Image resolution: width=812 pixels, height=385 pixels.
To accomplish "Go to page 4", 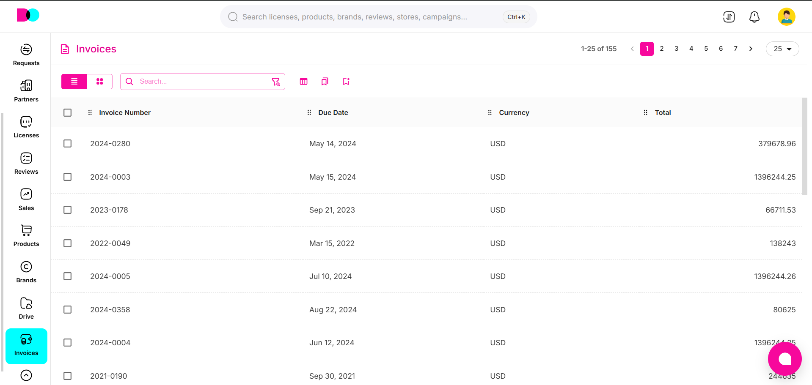I will click(x=691, y=49).
